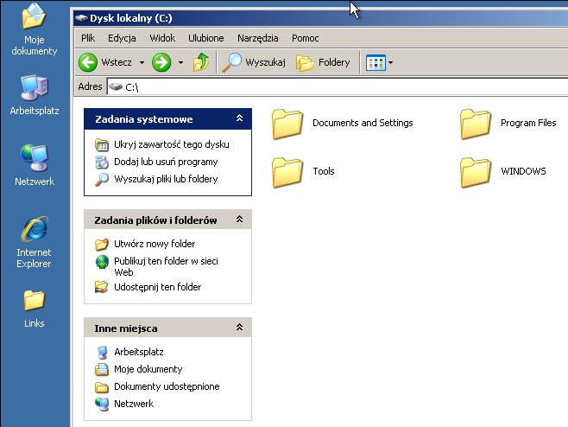Select the WINDOWS folder icon
The height and width of the screenshot is (427, 568).
[x=476, y=172]
